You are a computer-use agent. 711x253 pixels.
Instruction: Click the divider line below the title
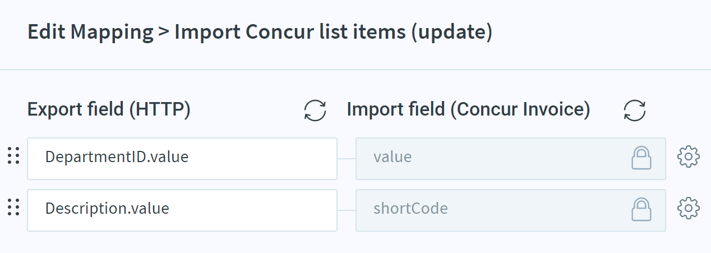[x=355, y=70]
